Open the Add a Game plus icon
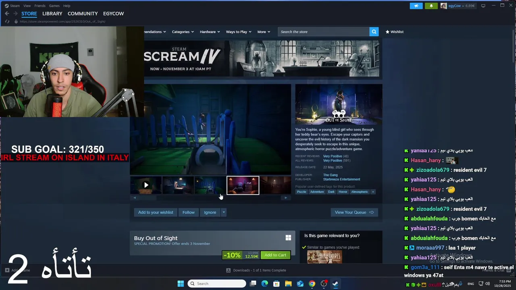Screen dimensions: 516x290 (x=7, y=270)
